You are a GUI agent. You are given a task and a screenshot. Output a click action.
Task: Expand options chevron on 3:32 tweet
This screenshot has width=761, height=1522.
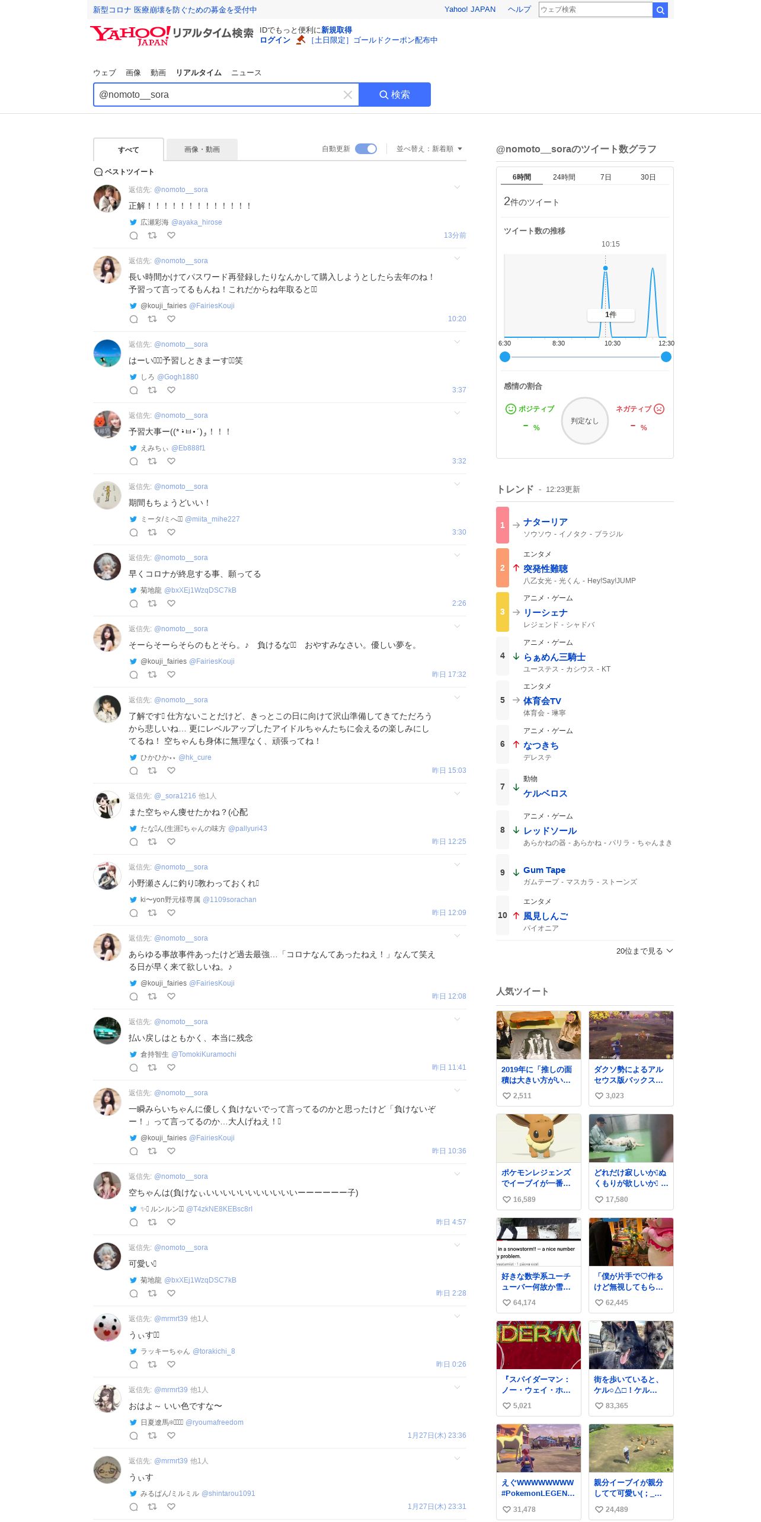point(457,413)
